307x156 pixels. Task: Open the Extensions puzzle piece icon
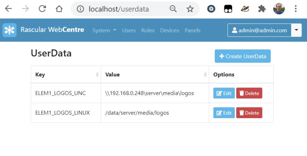(x=262, y=9)
